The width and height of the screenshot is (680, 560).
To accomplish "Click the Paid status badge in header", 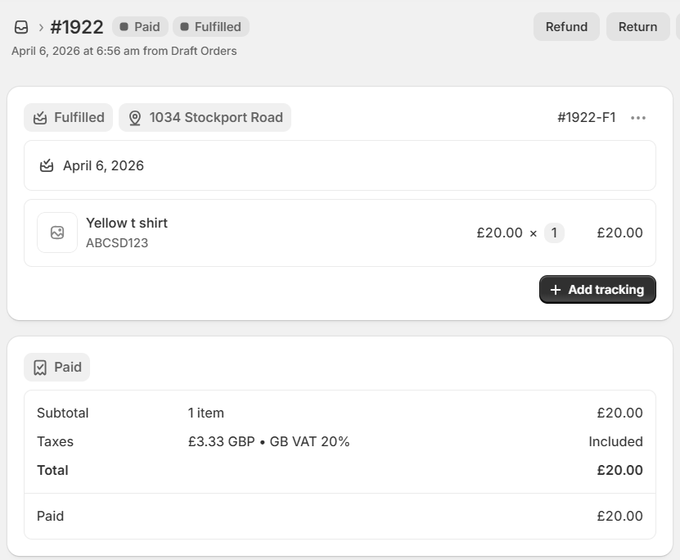I will (x=140, y=27).
